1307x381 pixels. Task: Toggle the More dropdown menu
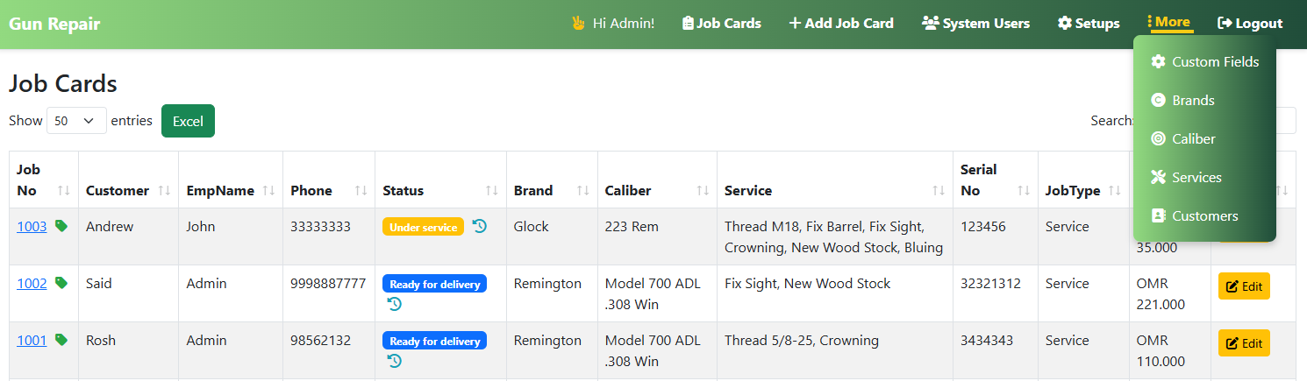pyautogui.click(x=1169, y=22)
